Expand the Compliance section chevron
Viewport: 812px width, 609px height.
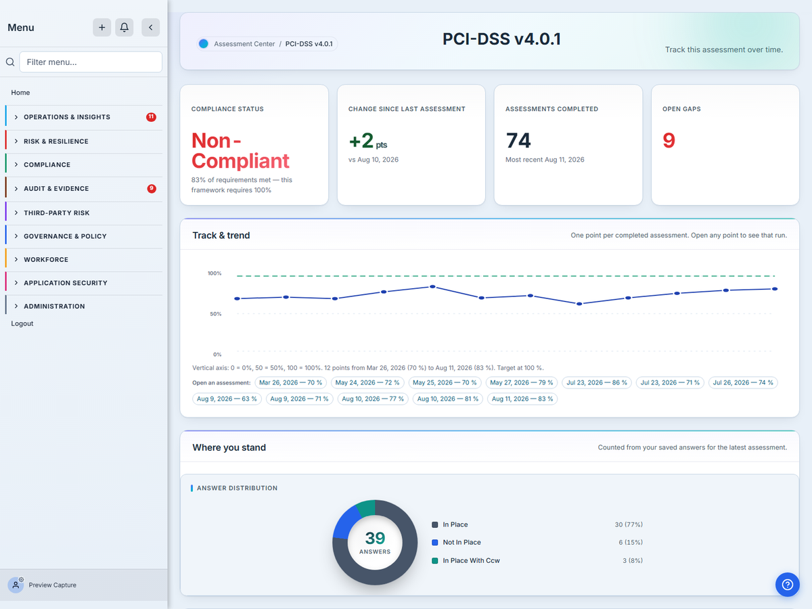click(16, 164)
